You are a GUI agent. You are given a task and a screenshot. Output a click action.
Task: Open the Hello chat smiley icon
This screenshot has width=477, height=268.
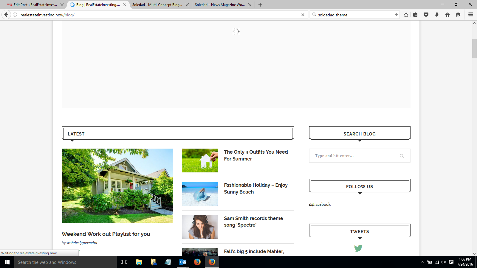458,15
